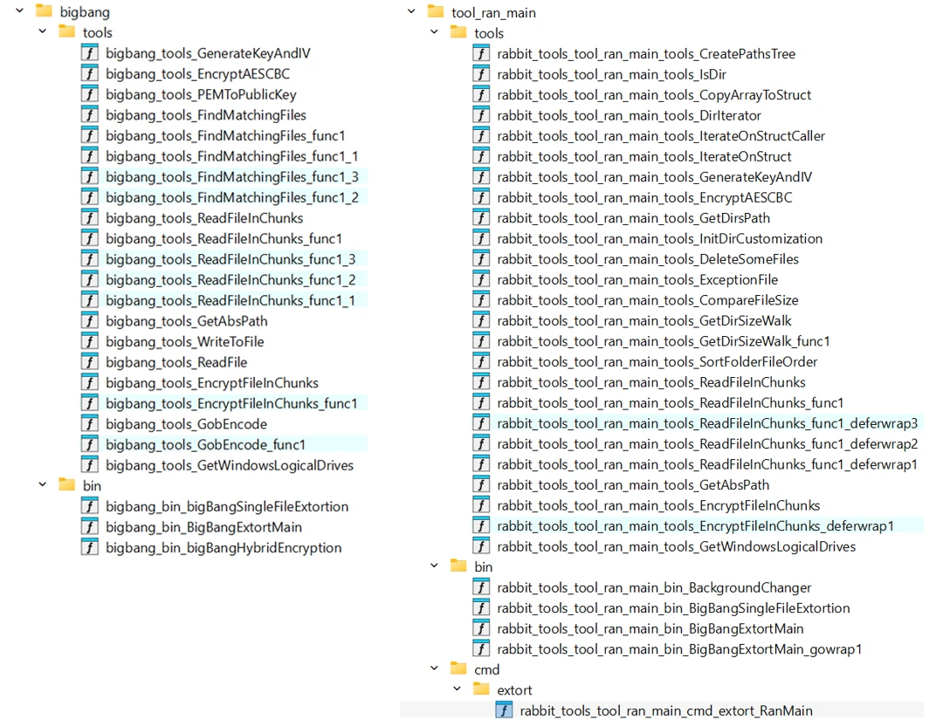
Task: Select bigbang_tools_FindMatchingFiles_func1_3 entry
Action: [x=232, y=176]
